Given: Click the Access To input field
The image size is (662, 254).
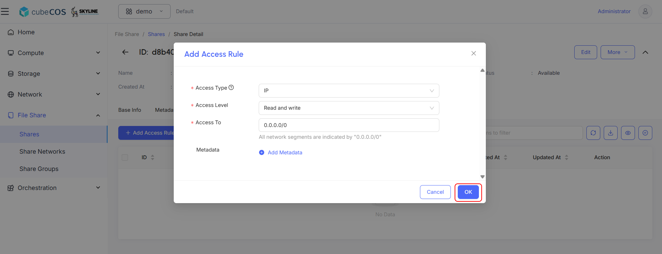Looking at the screenshot, I should (349, 125).
